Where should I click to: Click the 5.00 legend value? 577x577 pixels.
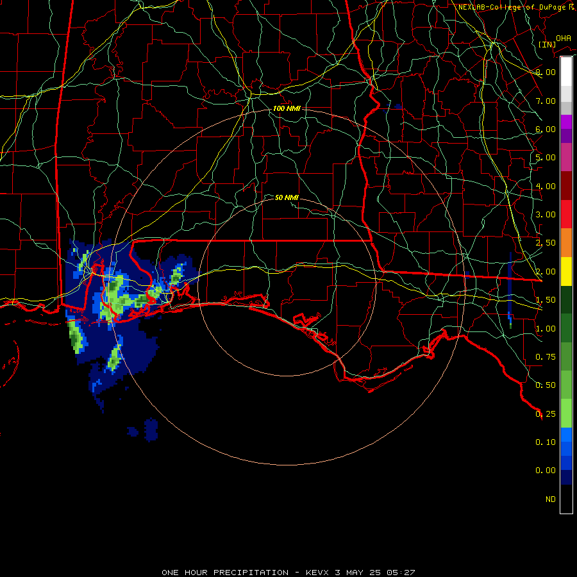(546, 158)
